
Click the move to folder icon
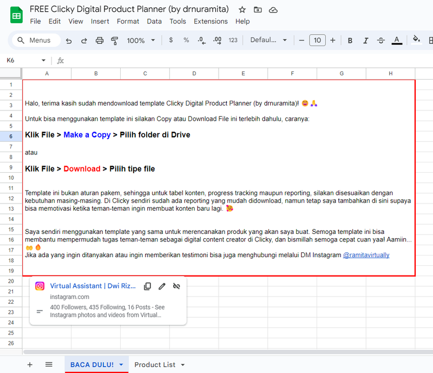258,10
